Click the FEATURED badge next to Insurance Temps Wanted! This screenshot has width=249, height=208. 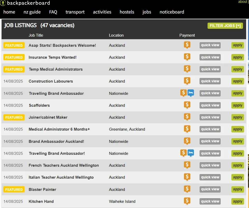(x=14, y=57)
